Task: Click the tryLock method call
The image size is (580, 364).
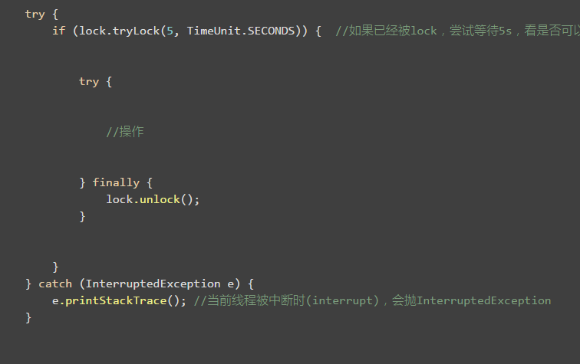Action: [136, 31]
